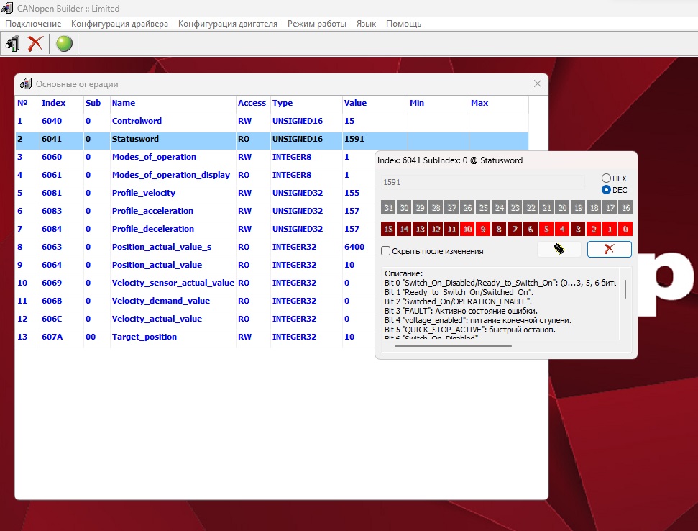The width and height of the screenshot is (698, 531).
Task: Toggle bit 14 in the Statusword bit row
Action: 404,229
